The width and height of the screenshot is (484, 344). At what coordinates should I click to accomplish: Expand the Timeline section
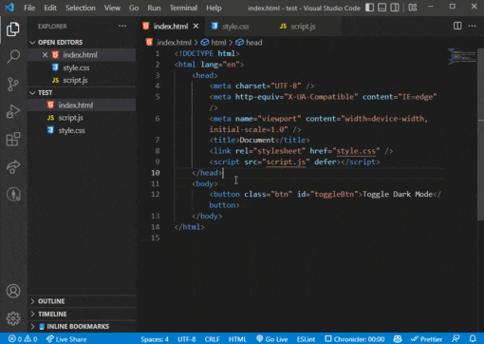(x=83, y=314)
